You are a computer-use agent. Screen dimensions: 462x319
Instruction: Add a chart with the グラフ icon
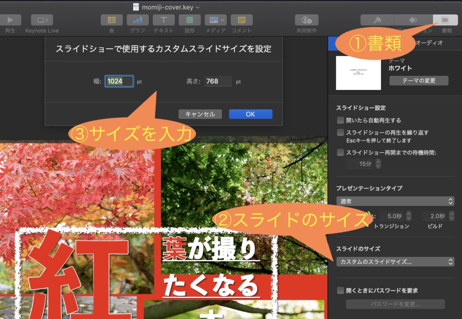(138, 20)
